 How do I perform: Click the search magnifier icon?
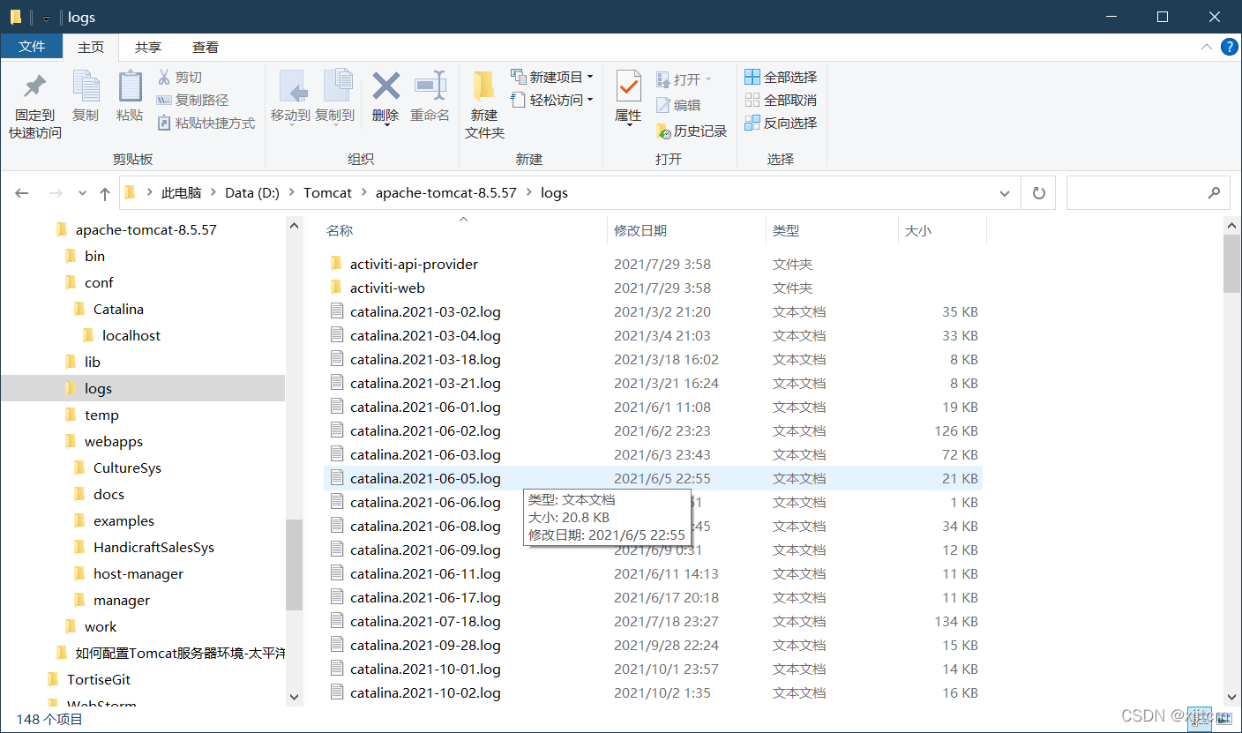pyautogui.click(x=1215, y=193)
